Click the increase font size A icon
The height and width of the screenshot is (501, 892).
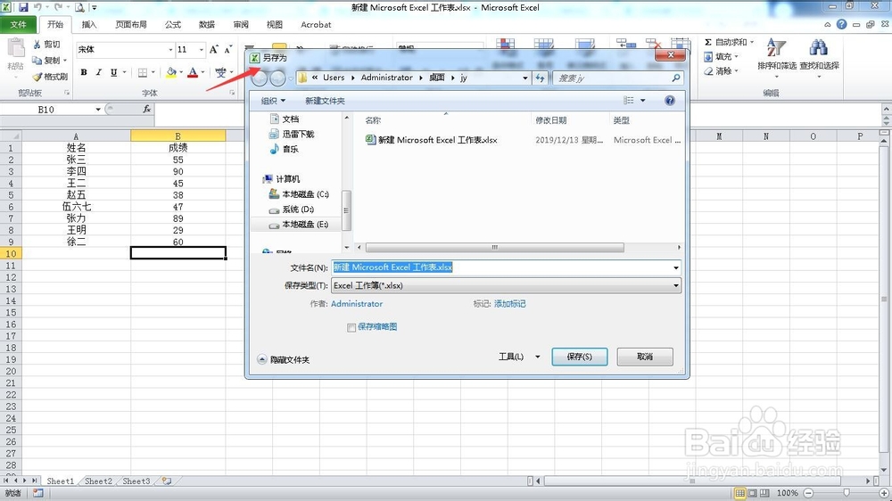[x=214, y=49]
